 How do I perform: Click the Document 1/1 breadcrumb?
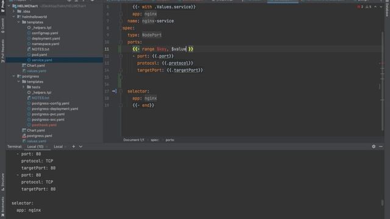[x=133, y=140]
